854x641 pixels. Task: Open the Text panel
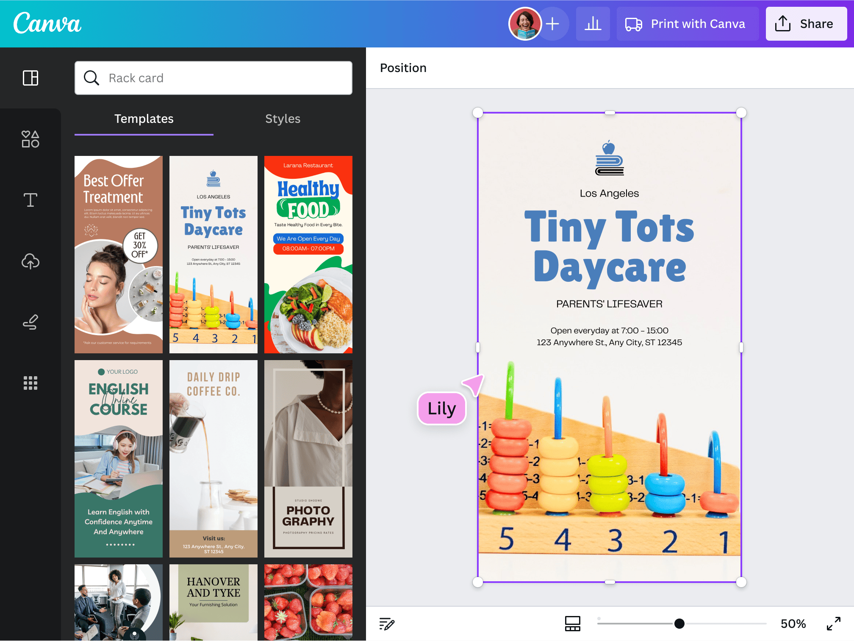click(x=30, y=200)
